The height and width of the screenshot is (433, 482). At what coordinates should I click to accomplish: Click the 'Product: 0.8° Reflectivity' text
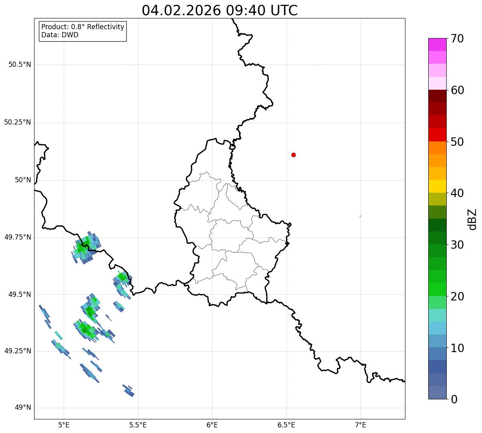click(83, 27)
